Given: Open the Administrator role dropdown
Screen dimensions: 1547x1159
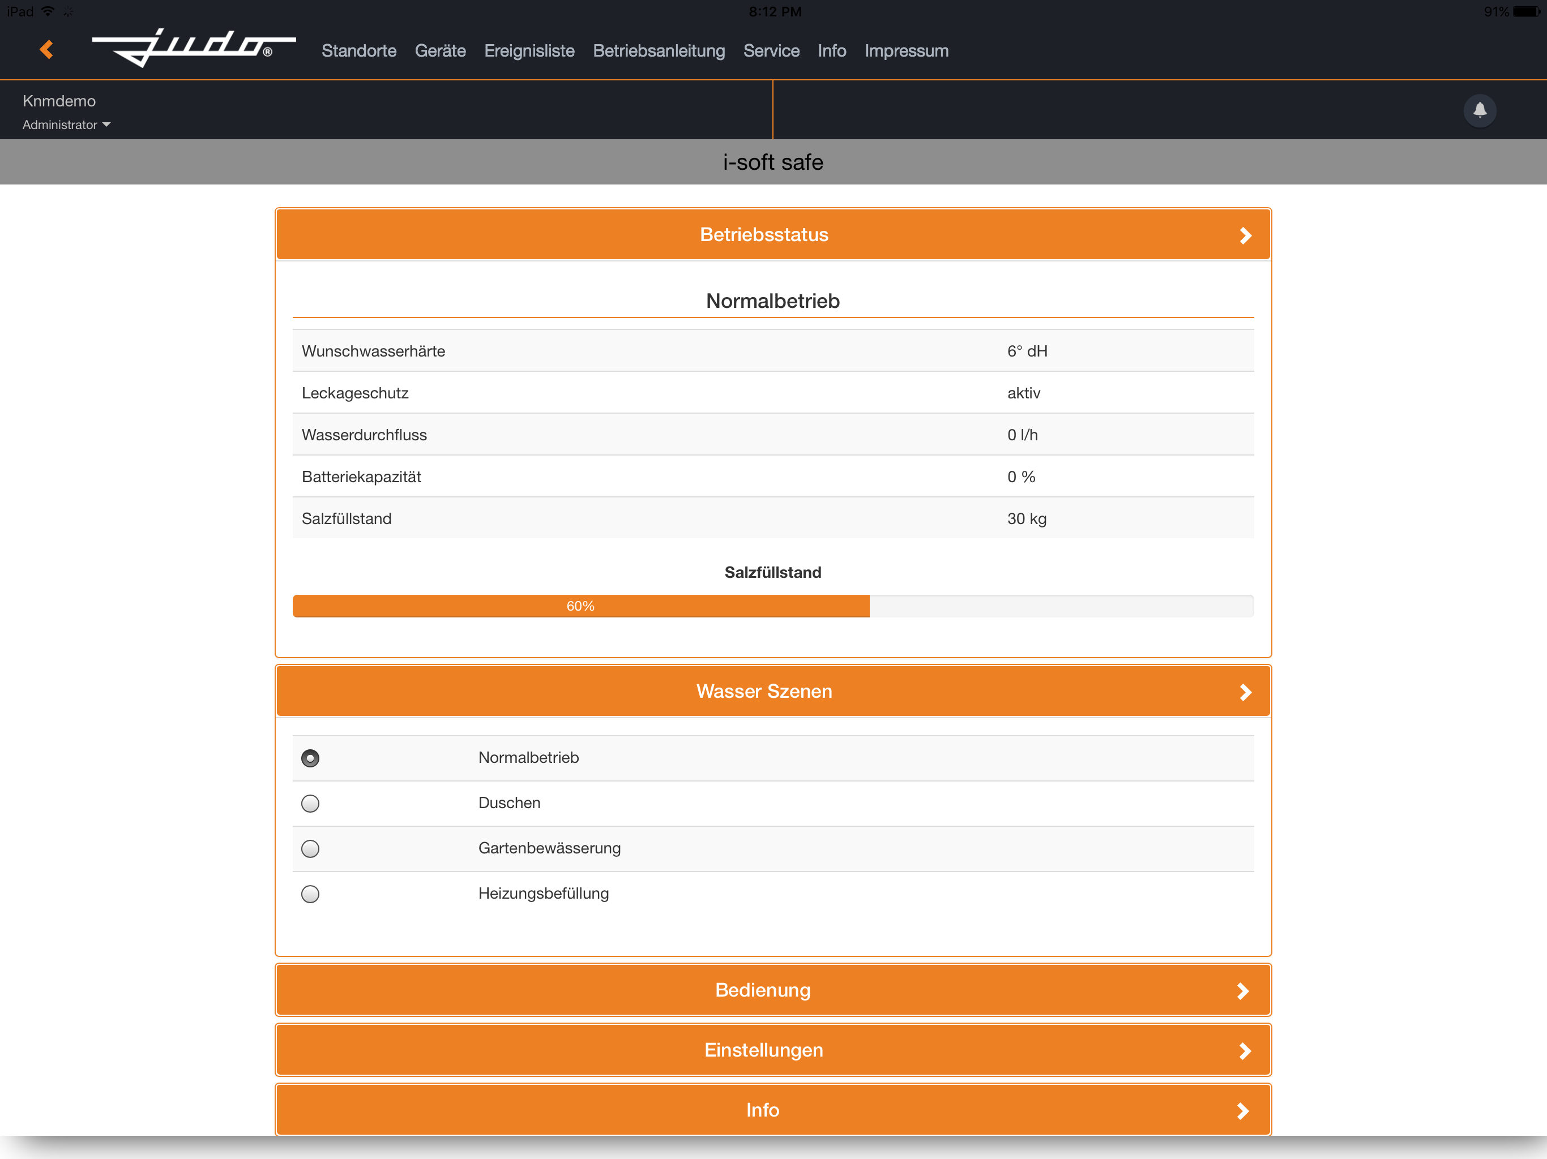Looking at the screenshot, I should pos(66,125).
